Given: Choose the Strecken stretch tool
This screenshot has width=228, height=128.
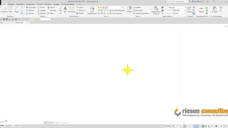Looking at the screenshot, I should (30, 14).
